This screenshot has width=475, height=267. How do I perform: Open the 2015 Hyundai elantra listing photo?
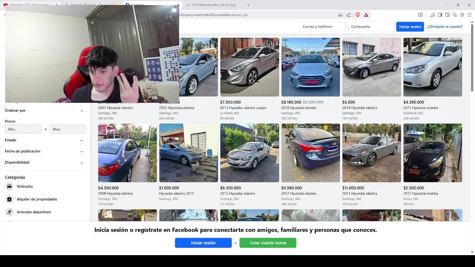point(250,153)
